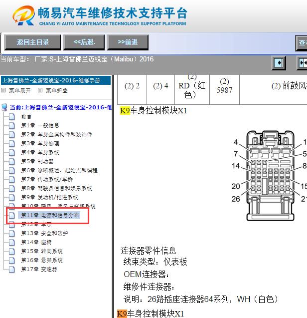The image size is (307, 318).
Task: Select the root node 当前:上海雪佛兰-全新迈锐宝-2016
Action: click(61, 107)
